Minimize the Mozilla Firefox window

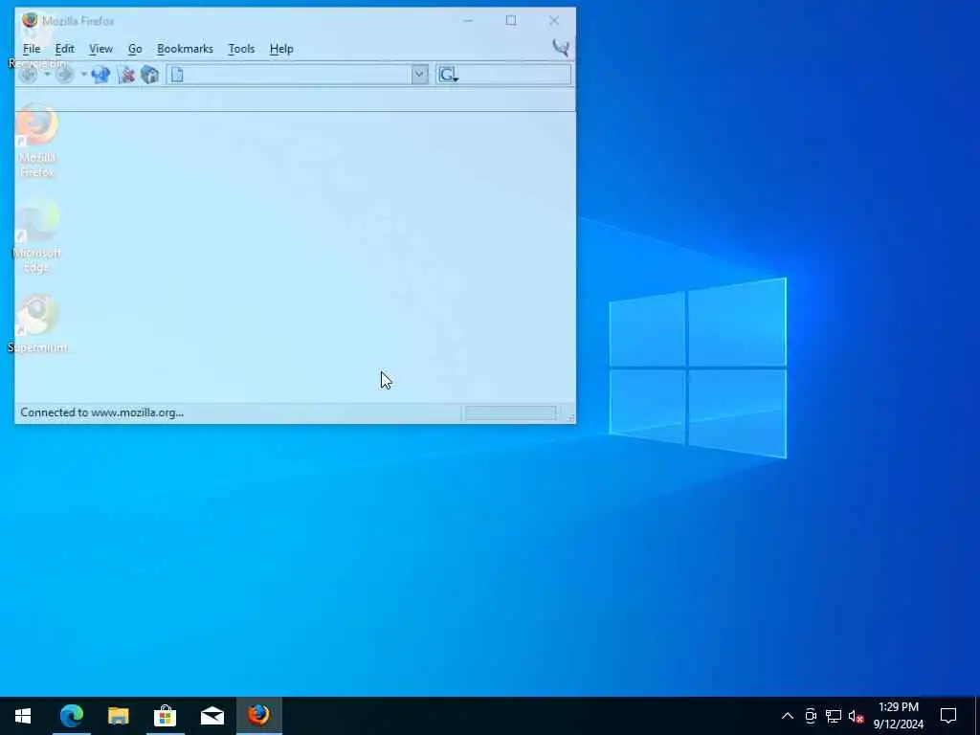(x=467, y=21)
